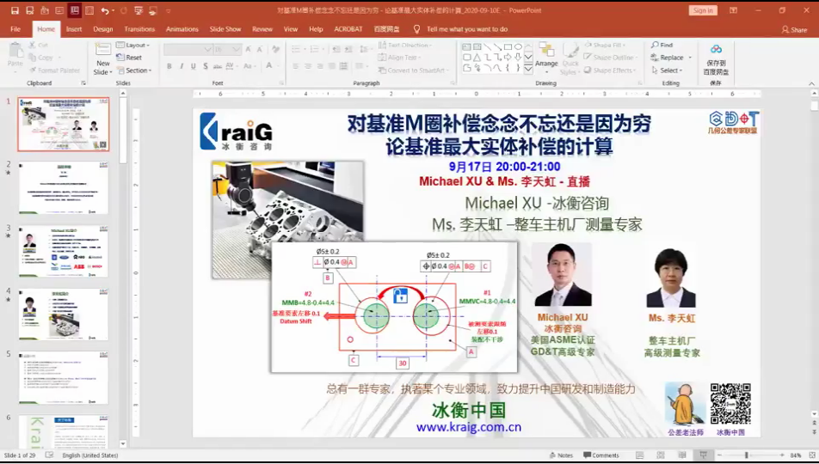Open the Arrange dropdown
The height and width of the screenshot is (464, 819).
coord(546,56)
